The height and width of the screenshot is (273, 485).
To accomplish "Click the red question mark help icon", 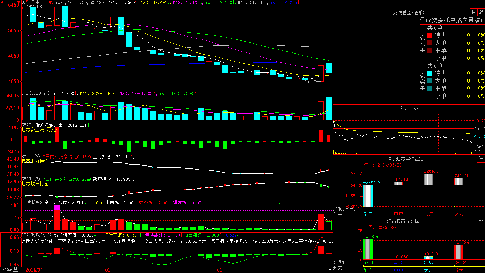I will (x=18, y=2).
